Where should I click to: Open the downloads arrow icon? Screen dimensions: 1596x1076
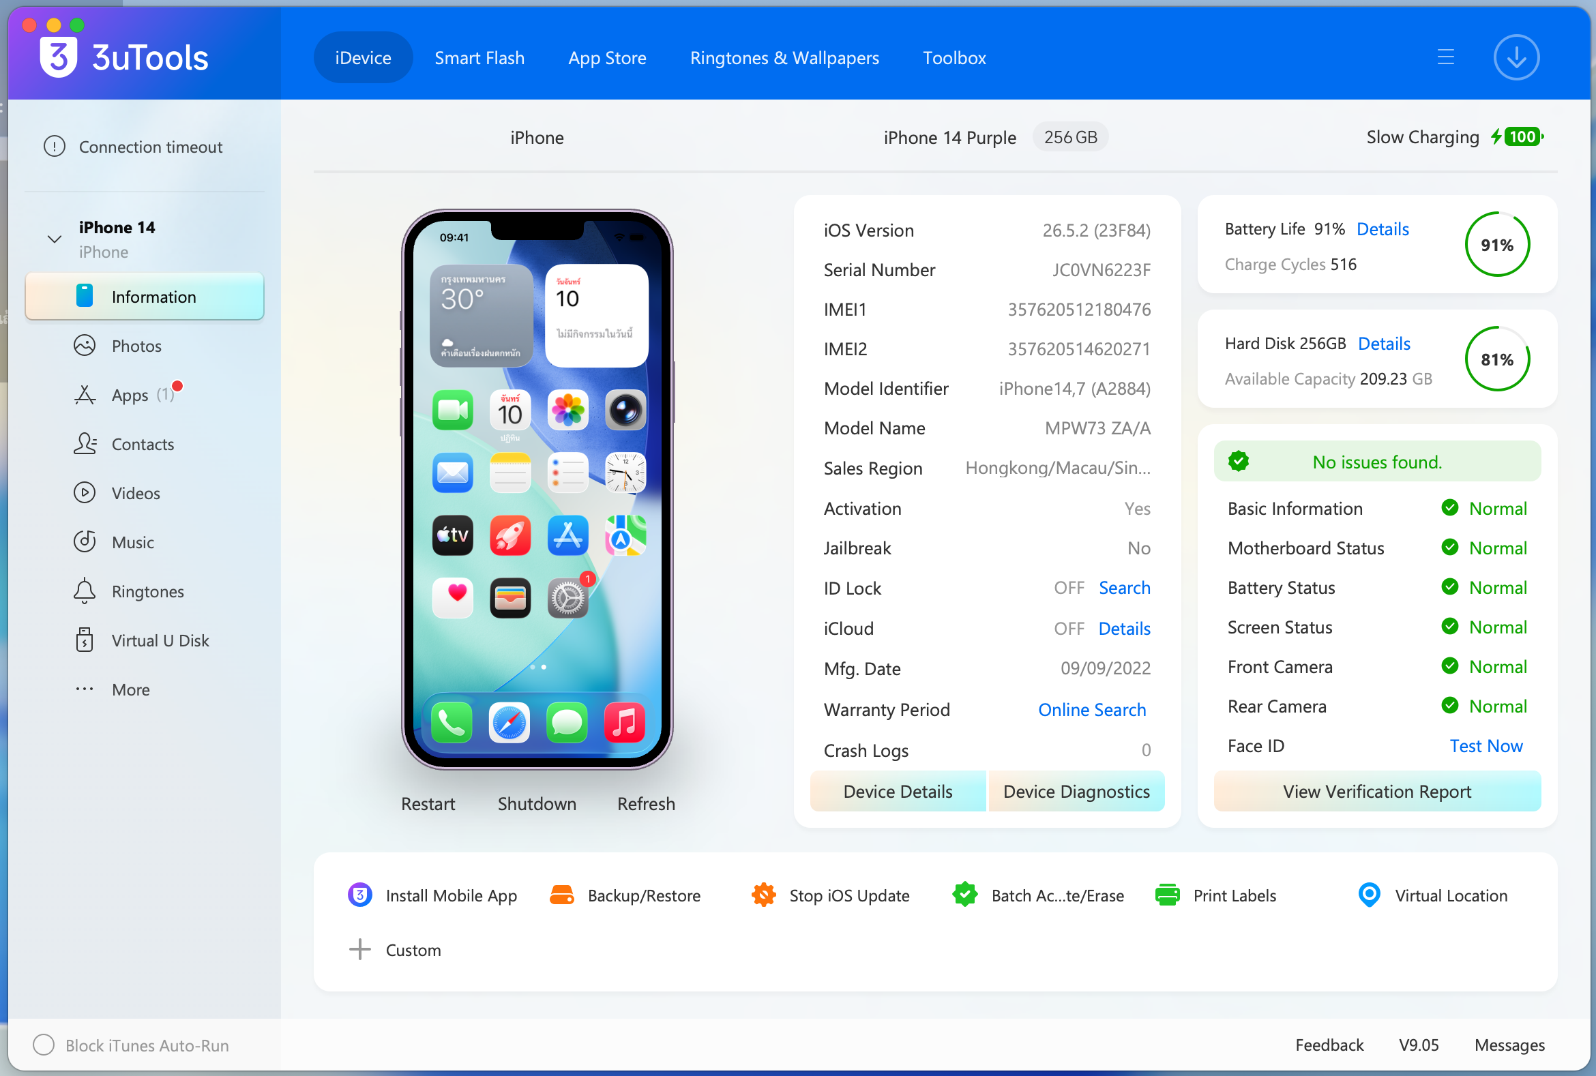tap(1516, 58)
